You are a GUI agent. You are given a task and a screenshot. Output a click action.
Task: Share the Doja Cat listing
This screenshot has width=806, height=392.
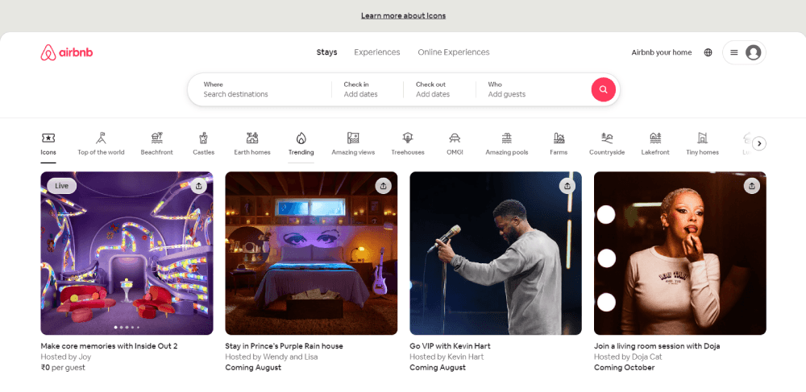[x=752, y=186]
